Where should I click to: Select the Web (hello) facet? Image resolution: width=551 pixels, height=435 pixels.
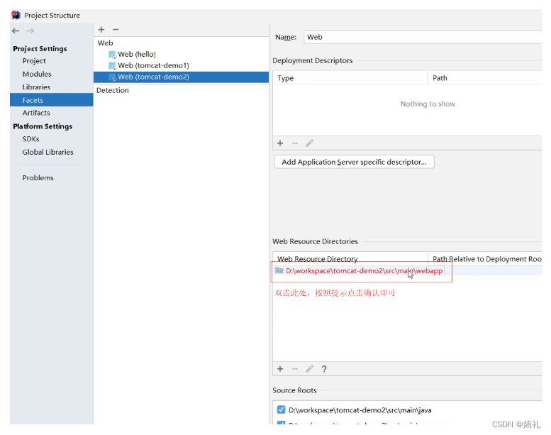click(137, 54)
